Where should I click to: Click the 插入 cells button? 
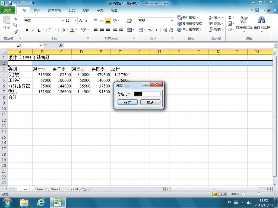pos(216,18)
